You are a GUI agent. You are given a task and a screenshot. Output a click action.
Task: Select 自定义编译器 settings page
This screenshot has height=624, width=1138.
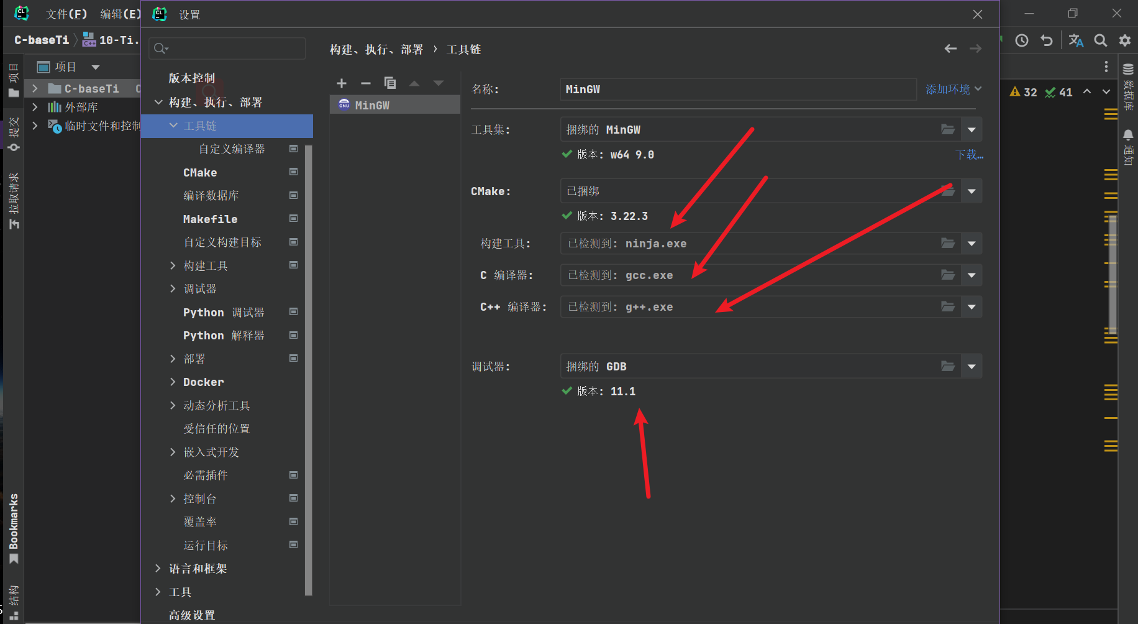click(x=232, y=149)
